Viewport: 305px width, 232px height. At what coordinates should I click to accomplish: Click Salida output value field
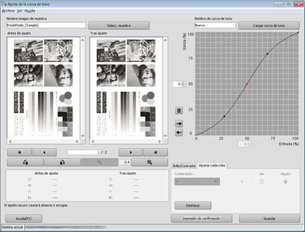tap(177, 84)
